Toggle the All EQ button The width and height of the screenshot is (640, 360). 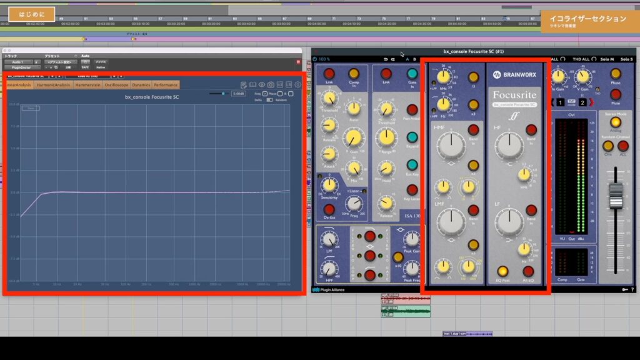[x=528, y=271]
